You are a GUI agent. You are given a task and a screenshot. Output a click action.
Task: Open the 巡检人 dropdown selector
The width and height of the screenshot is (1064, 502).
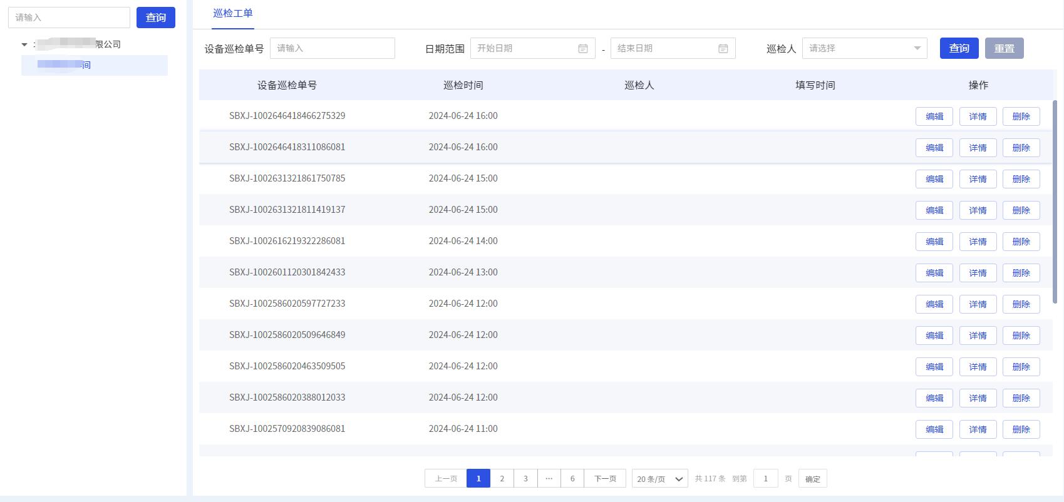864,48
